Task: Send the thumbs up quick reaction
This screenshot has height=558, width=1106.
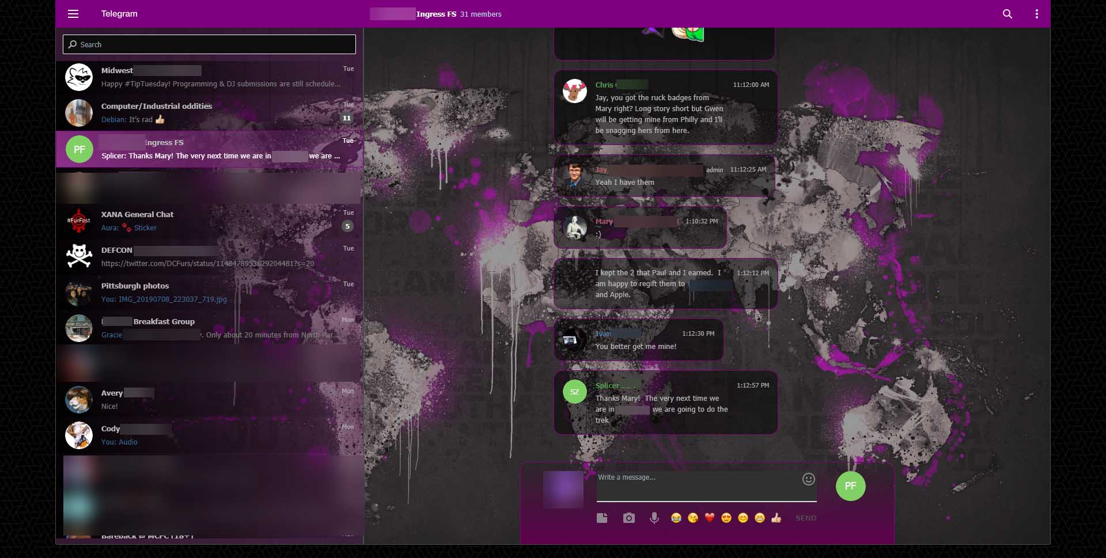Action: (x=775, y=518)
